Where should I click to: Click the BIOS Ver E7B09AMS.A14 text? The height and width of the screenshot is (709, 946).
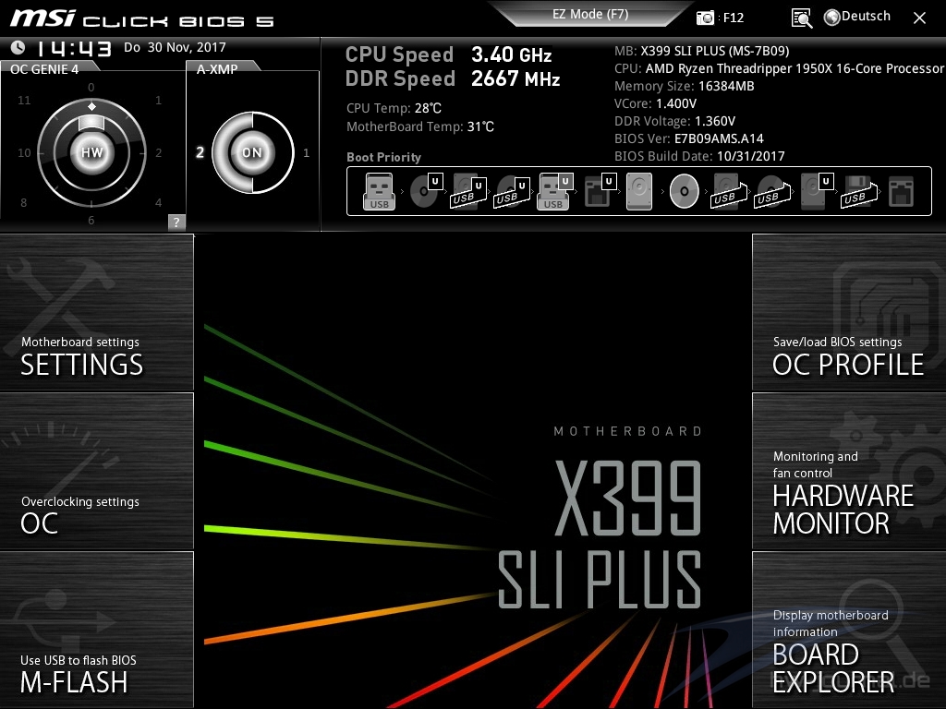tap(719, 138)
